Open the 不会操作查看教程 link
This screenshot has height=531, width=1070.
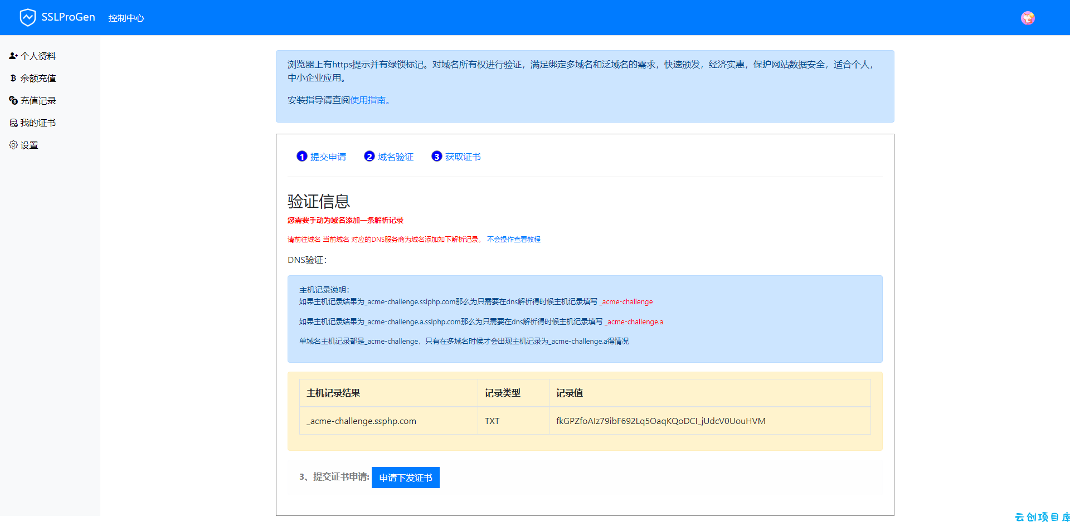pos(514,240)
